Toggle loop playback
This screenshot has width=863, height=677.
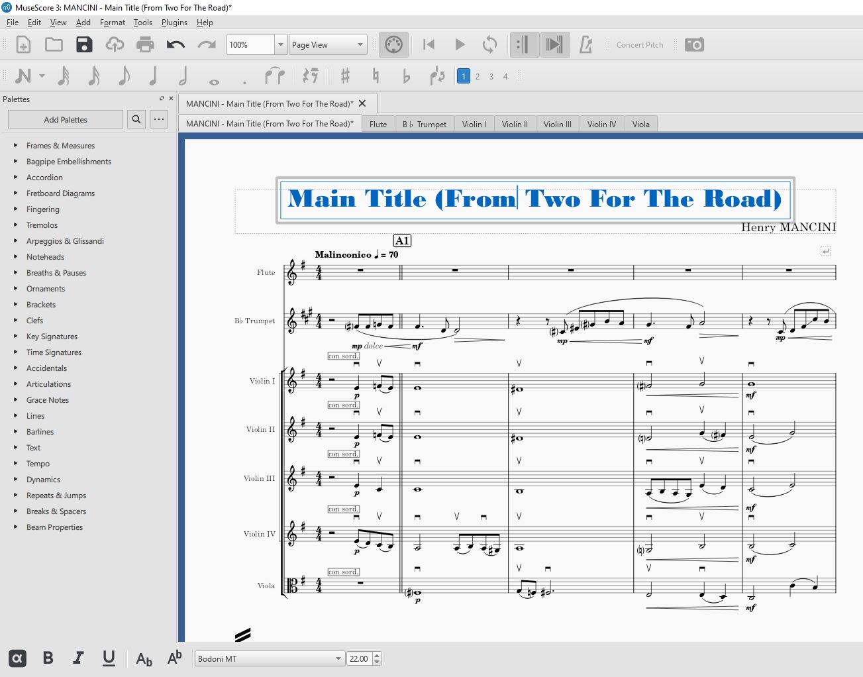[490, 44]
